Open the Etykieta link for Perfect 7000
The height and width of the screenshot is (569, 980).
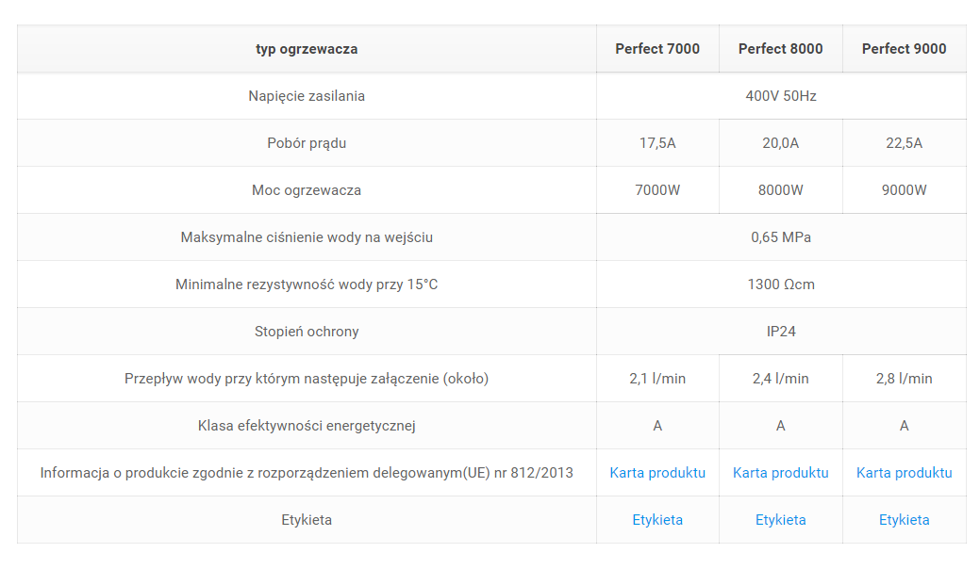click(x=657, y=520)
